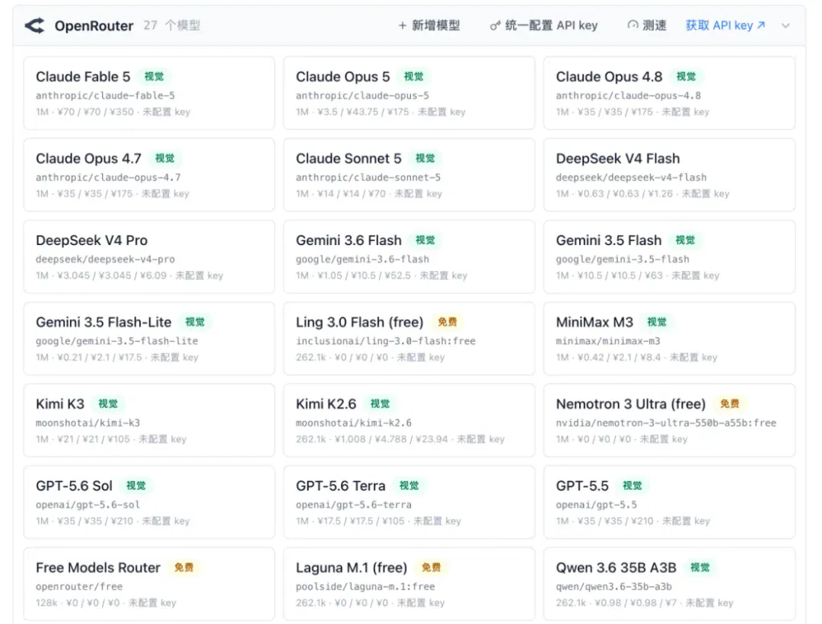Select the GPT-5.6 Sol card title

(x=74, y=486)
